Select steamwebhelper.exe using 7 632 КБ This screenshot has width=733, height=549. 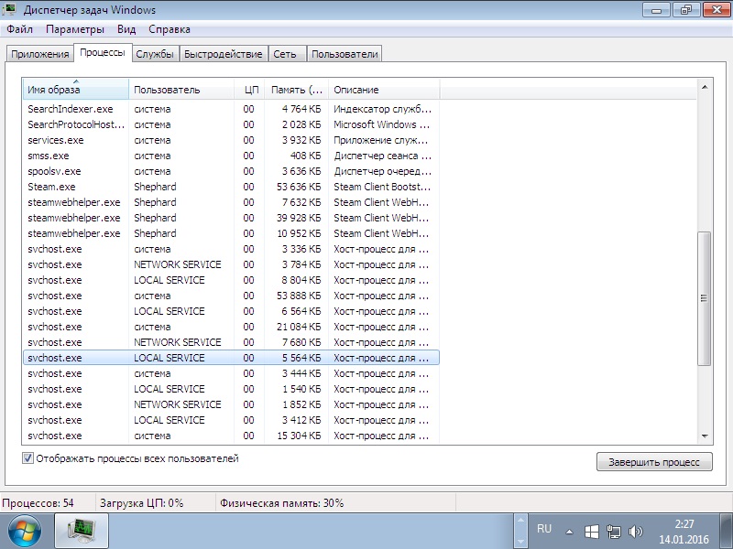coord(231,202)
